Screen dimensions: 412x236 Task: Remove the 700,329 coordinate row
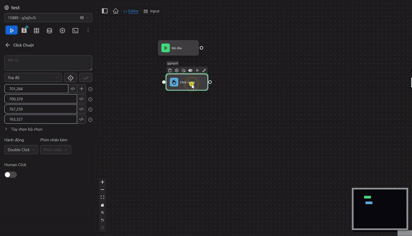click(x=90, y=99)
